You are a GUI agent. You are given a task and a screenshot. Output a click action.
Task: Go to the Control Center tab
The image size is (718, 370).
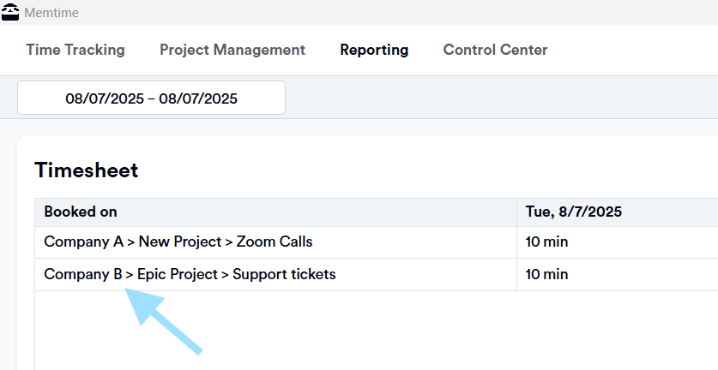tap(496, 50)
